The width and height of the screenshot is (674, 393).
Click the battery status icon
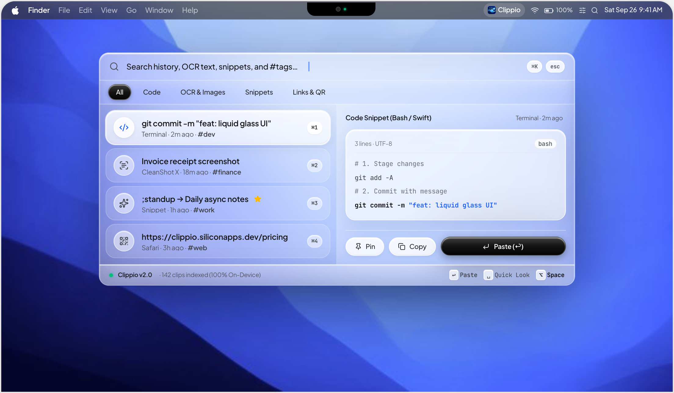549,10
